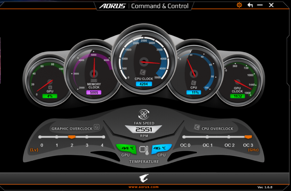
Task: Click the blue CPU temperature 46 °C badge
Action: (161, 149)
